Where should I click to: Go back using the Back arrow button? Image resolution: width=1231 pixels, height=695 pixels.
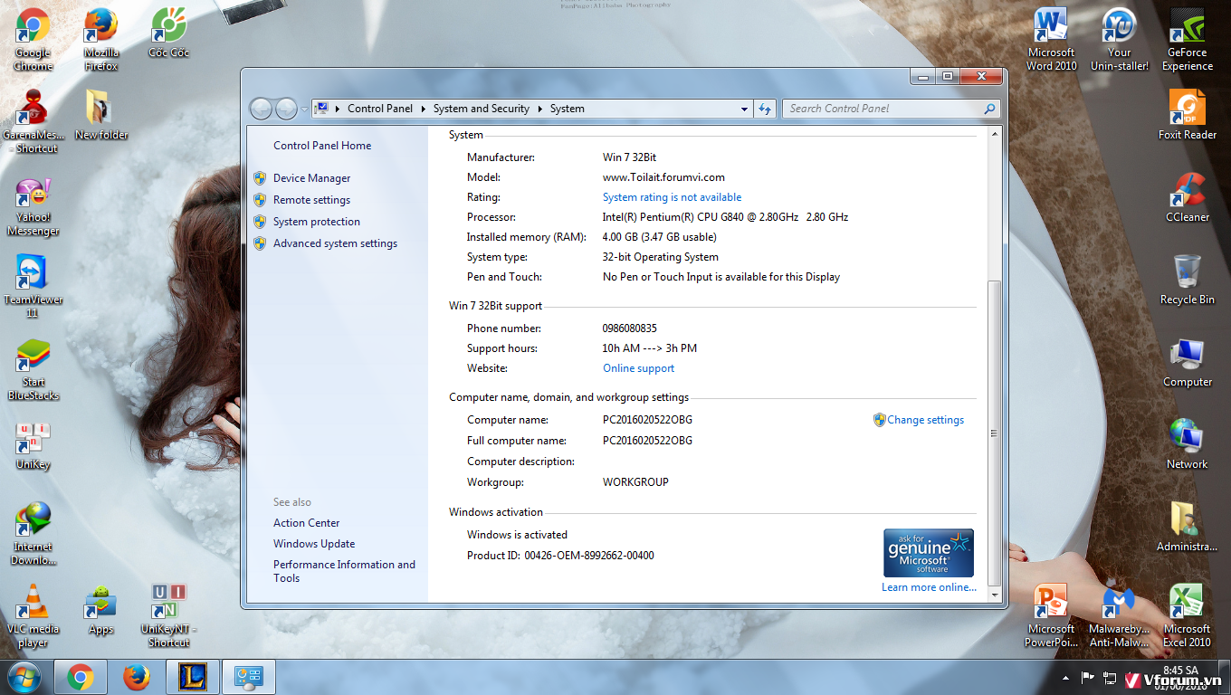tap(261, 109)
